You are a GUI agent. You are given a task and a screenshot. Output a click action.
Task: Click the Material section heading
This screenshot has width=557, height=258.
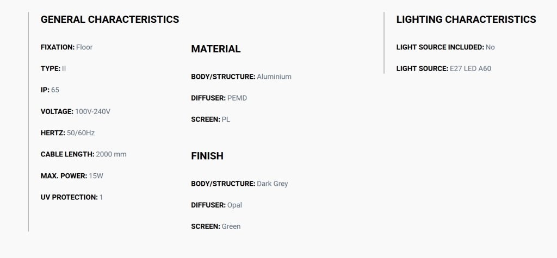point(215,49)
